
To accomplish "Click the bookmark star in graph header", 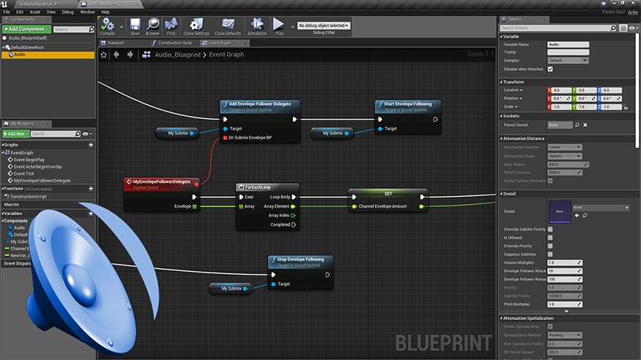I will (x=104, y=55).
